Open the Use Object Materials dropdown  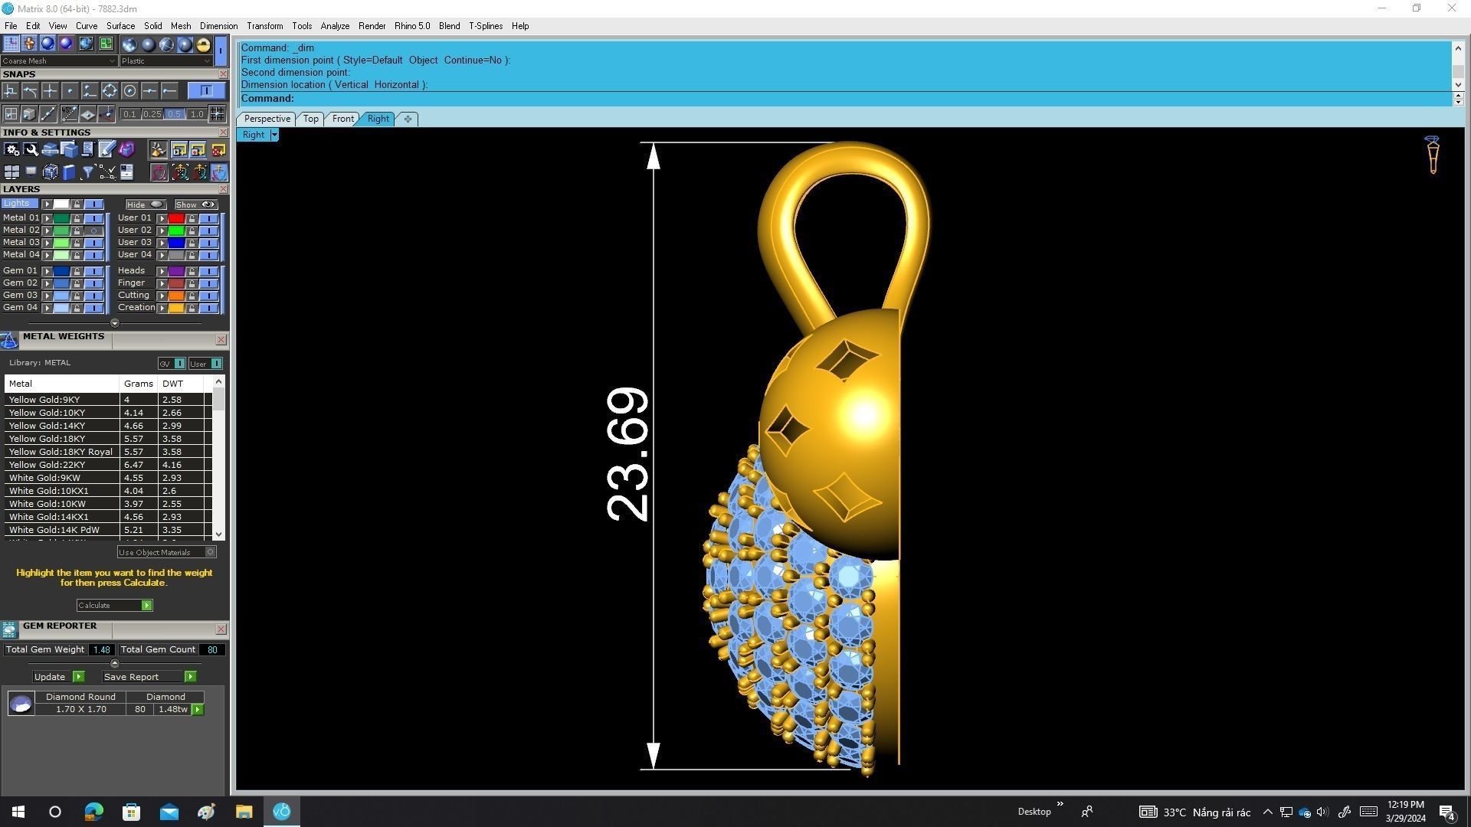coord(166,552)
